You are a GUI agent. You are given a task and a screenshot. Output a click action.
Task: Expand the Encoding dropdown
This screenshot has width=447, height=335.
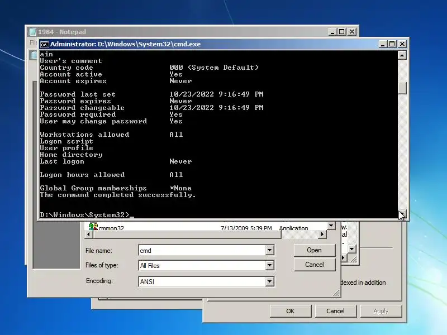pyautogui.click(x=269, y=282)
